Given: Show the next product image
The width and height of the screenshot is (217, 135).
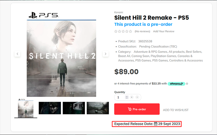Looking at the screenshot, I should coord(106,54).
